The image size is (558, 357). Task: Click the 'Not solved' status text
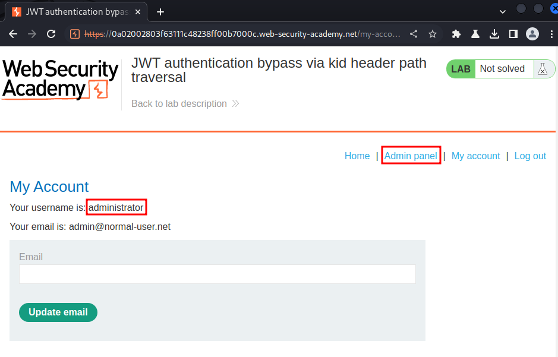[x=502, y=69]
